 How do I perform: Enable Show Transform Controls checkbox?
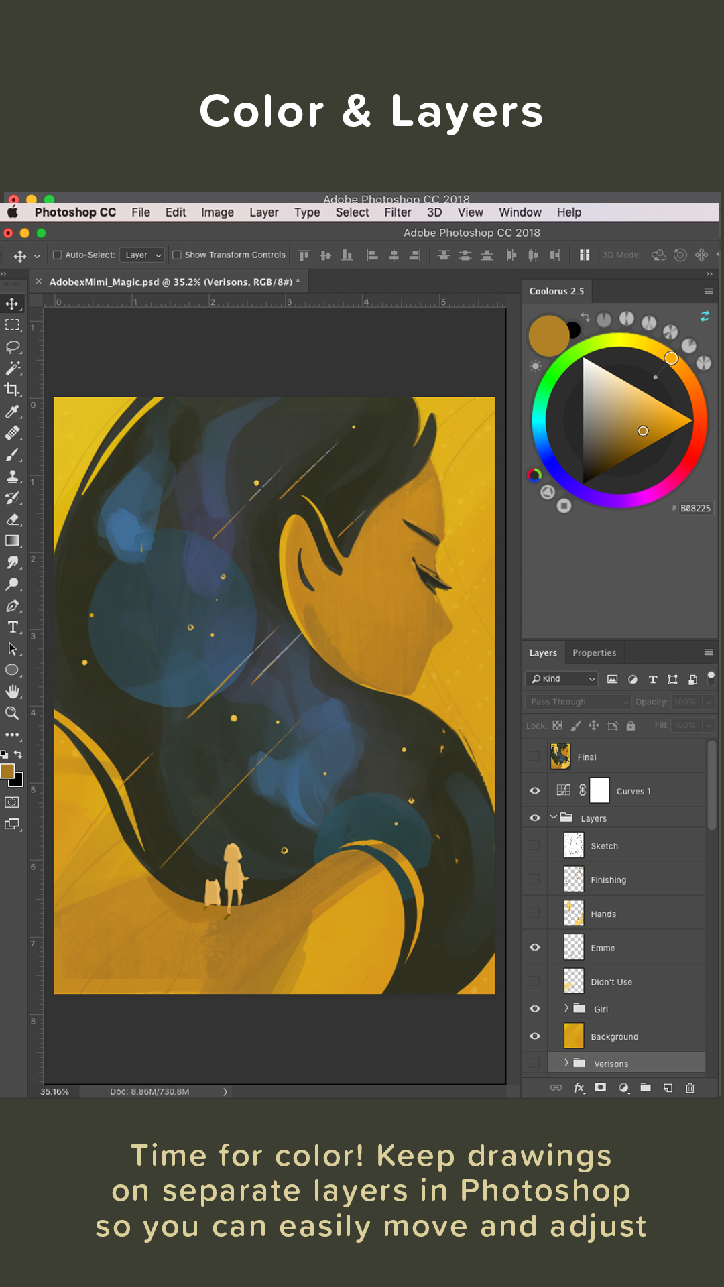point(177,255)
